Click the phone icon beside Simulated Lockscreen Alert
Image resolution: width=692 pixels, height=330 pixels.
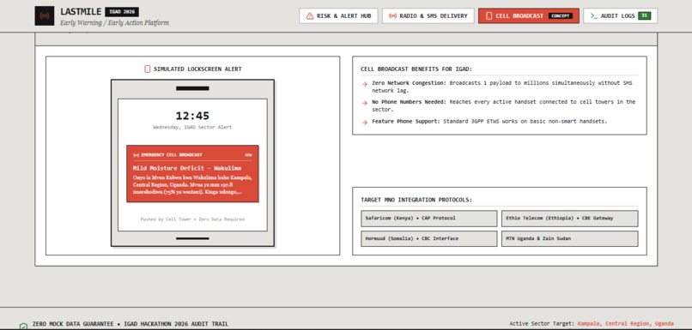(148, 69)
